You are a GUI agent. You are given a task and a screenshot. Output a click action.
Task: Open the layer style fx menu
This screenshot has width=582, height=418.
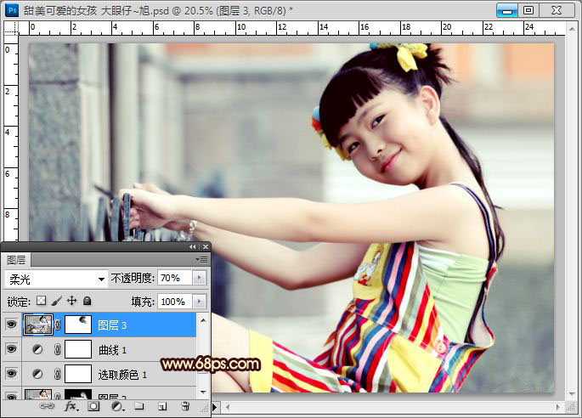[71, 407]
